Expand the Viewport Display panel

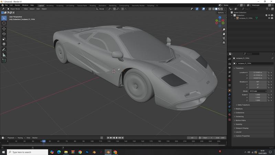pos(242,128)
